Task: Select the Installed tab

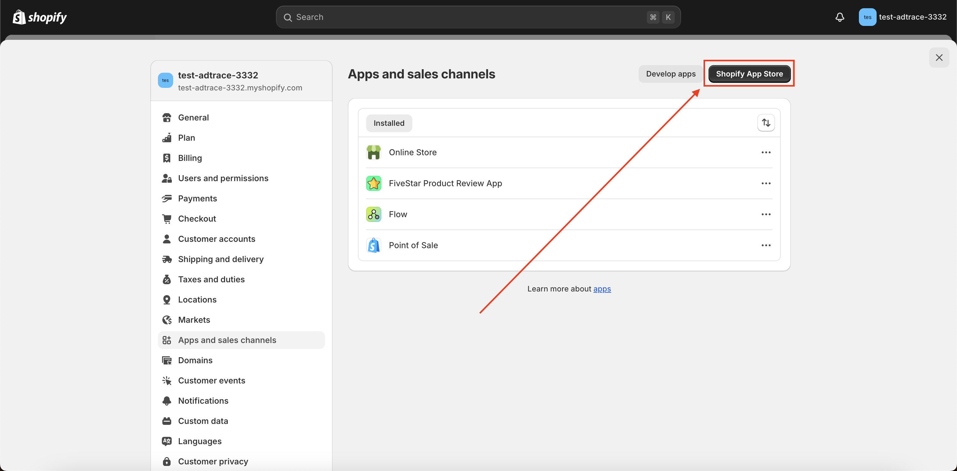Action: (389, 123)
